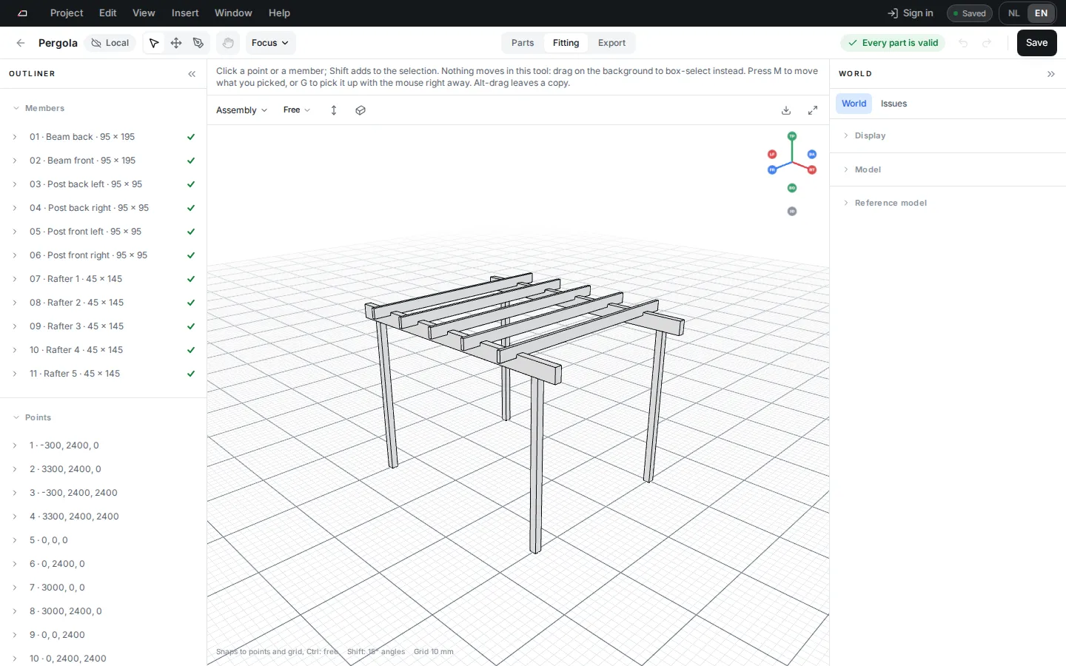The width and height of the screenshot is (1066, 666).
Task: Click the undo arrow
Action: [963, 43]
